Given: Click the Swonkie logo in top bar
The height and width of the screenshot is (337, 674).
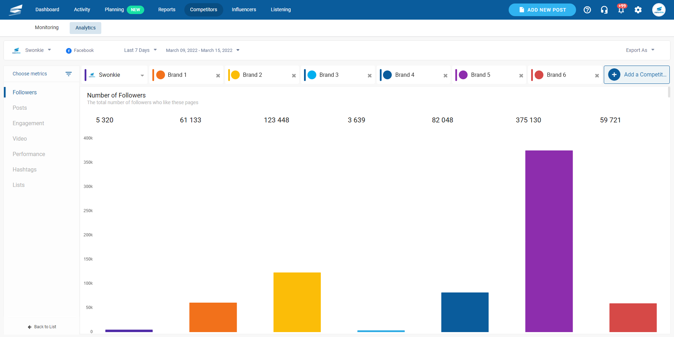Looking at the screenshot, I should coord(16,10).
